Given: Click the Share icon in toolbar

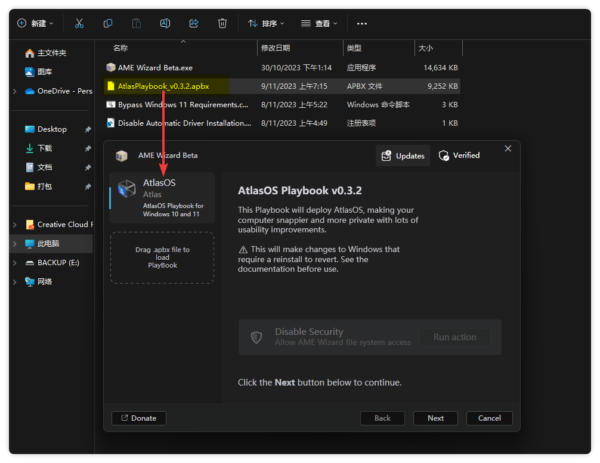Looking at the screenshot, I should point(194,23).
